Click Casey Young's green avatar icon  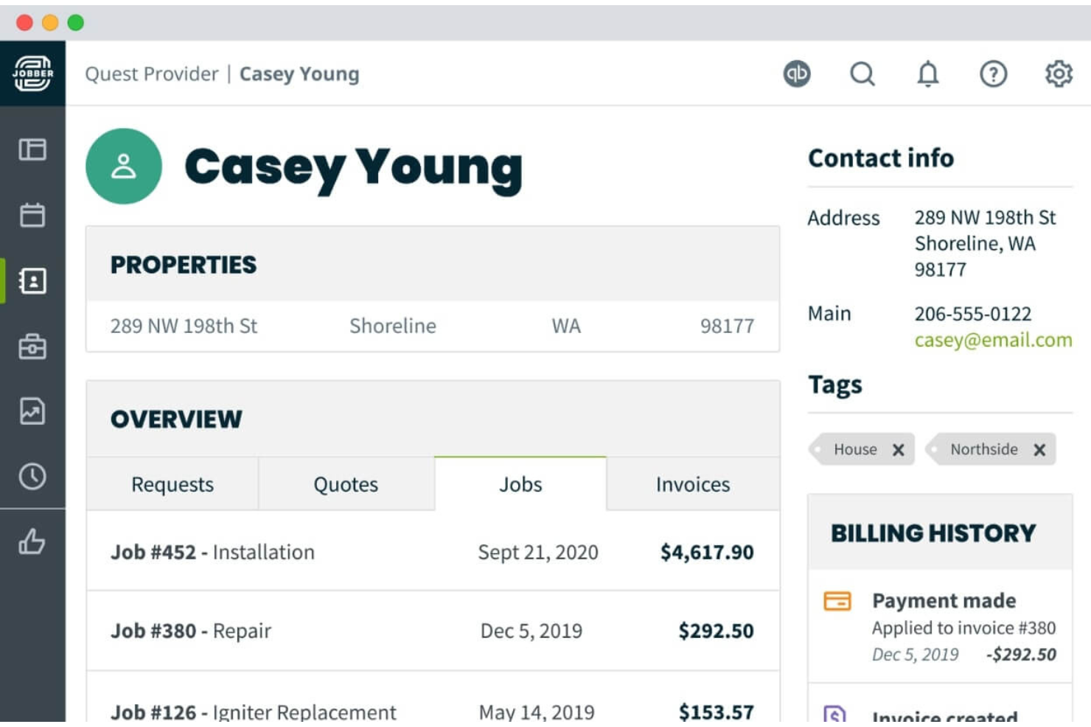[124, 166]
